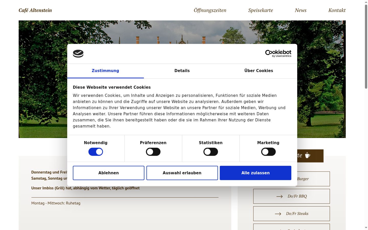Click the Alle zulassen button
368x230 pixels.
[256, 173]
